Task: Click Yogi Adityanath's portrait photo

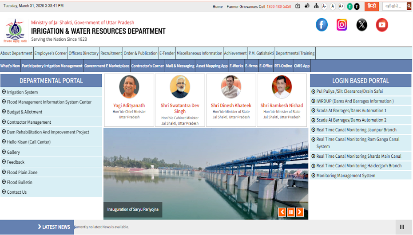Action: 129,87
